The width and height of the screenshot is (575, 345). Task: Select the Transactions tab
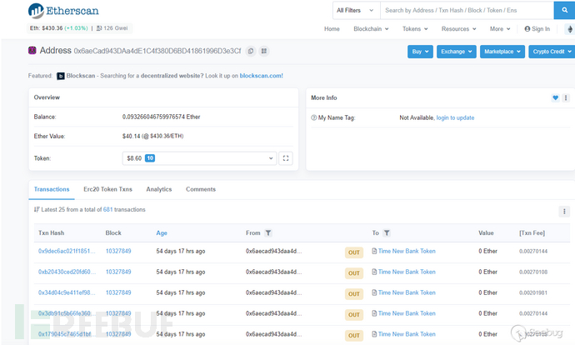(52, 189)
